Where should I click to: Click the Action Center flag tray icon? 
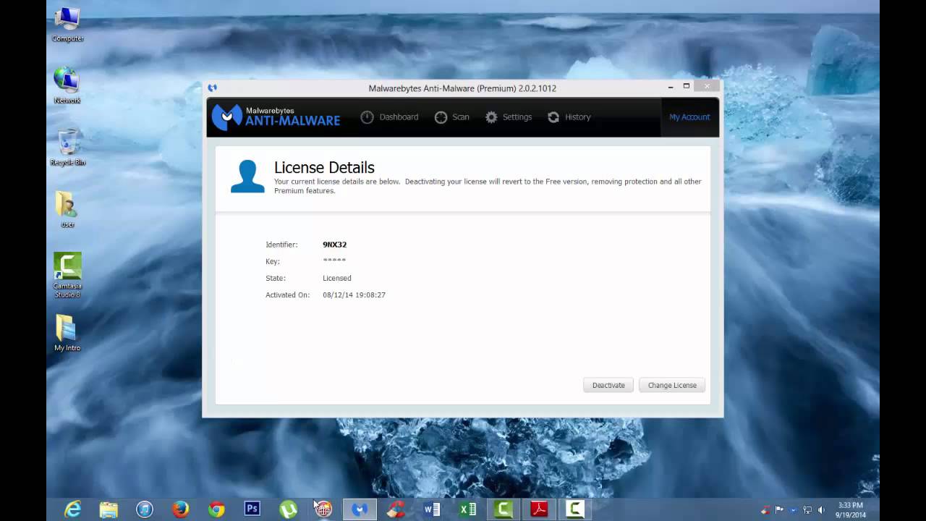coord(778,509)
